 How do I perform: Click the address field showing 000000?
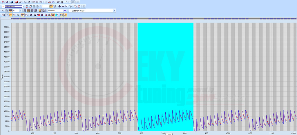tap(55, 11)
